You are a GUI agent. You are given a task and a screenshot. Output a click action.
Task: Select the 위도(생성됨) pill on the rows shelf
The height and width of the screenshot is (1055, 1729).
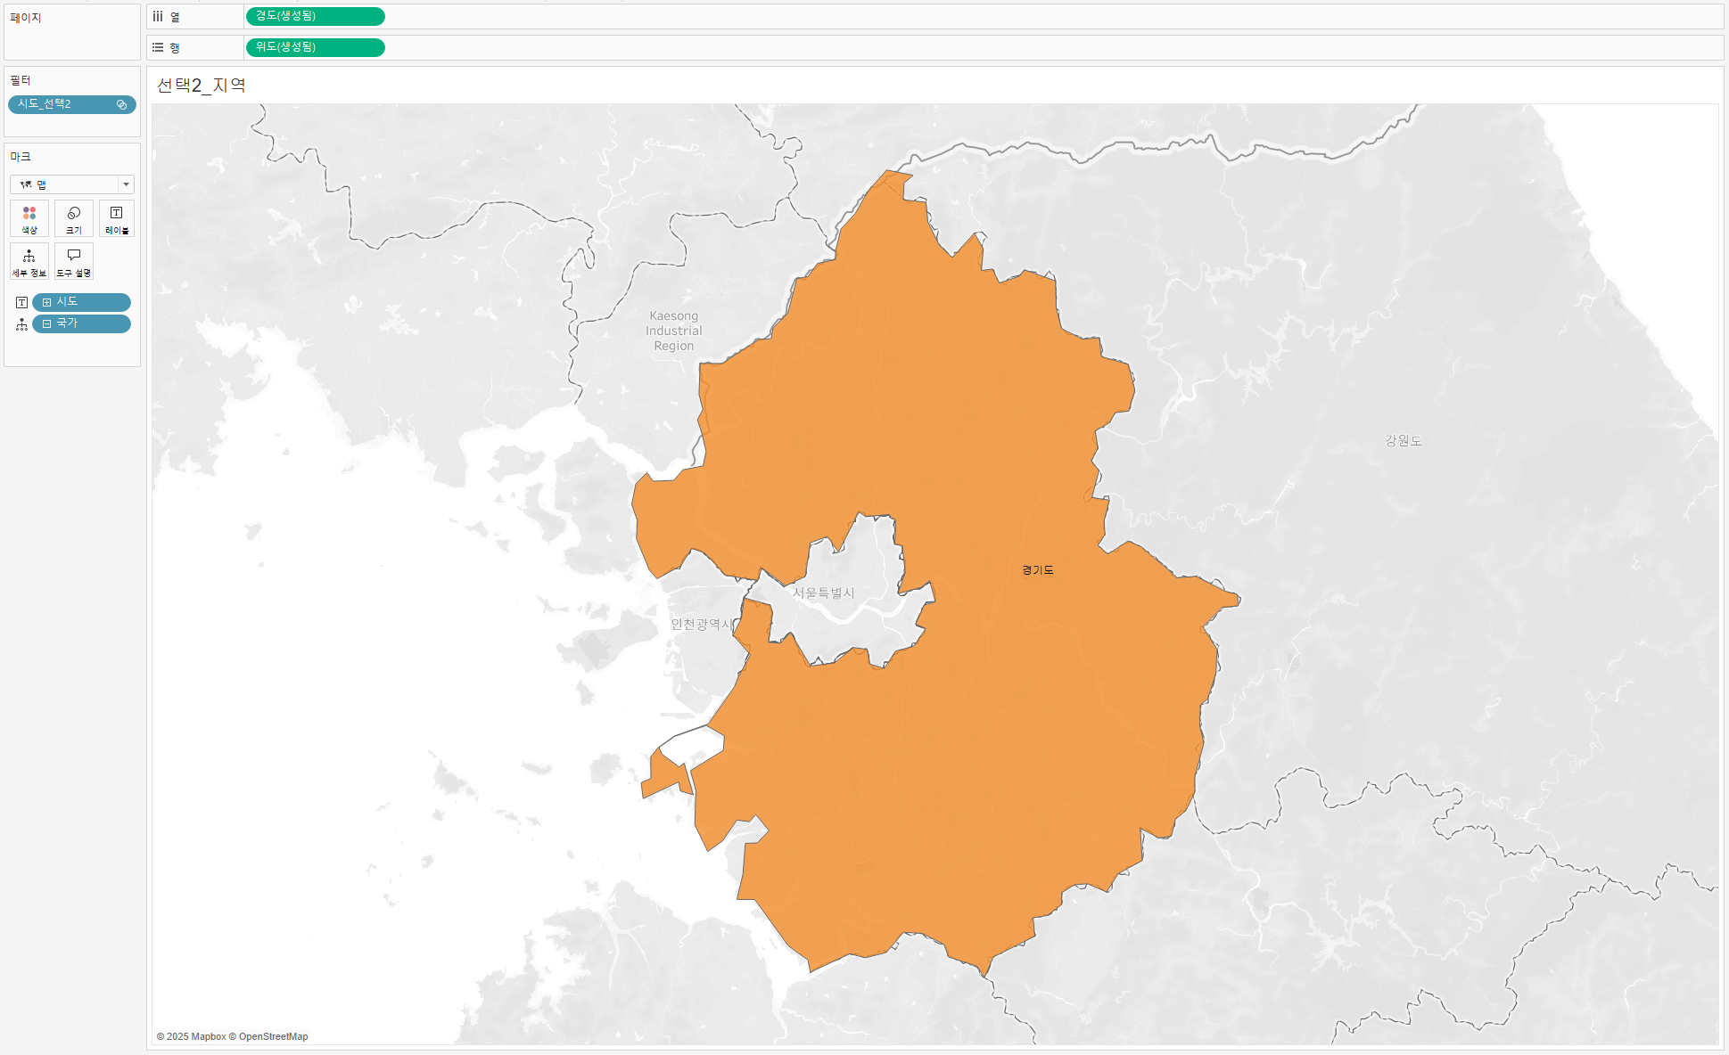click(315, 47)
